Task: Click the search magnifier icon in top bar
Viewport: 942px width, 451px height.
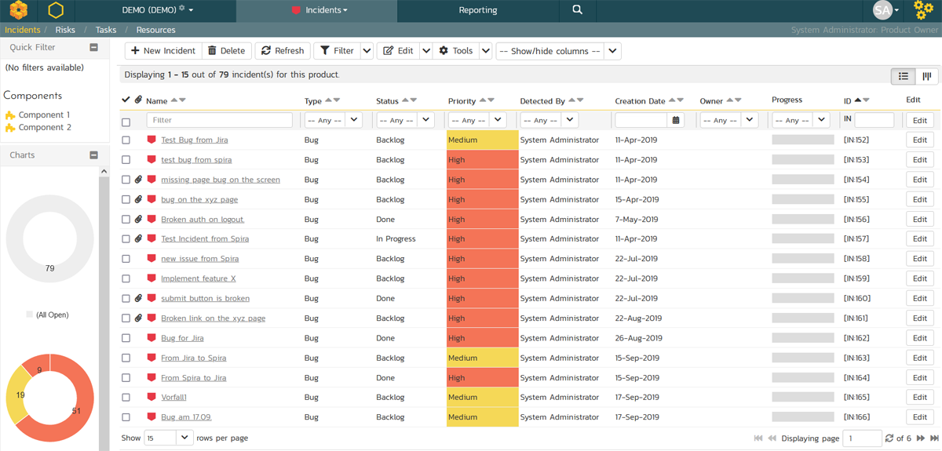Action: [x=577, y=10]
